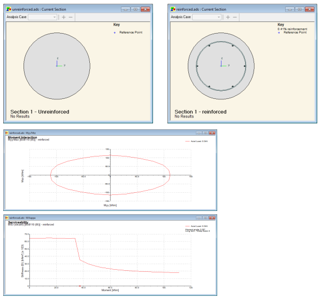Click the reinforced.ads Current Section app icon
This screenshot has height=298, width=321.
tap(173, 10)
